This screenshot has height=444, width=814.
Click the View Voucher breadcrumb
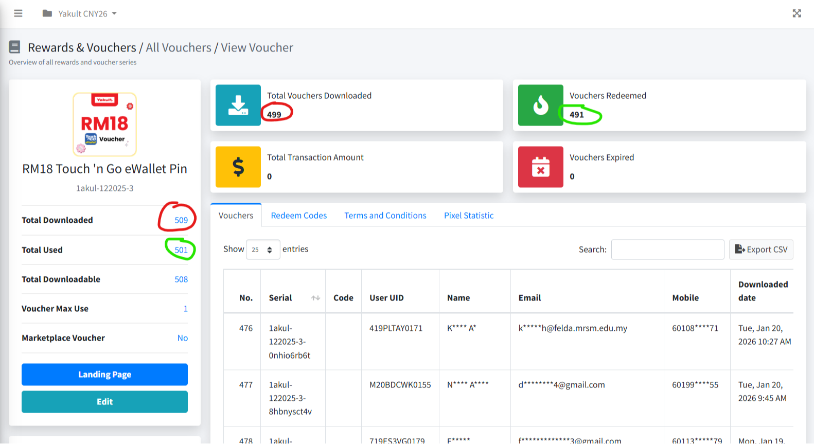257,47
